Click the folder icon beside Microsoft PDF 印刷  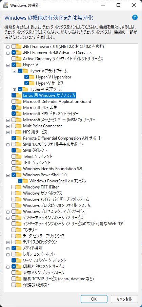(x=19, y=108)
